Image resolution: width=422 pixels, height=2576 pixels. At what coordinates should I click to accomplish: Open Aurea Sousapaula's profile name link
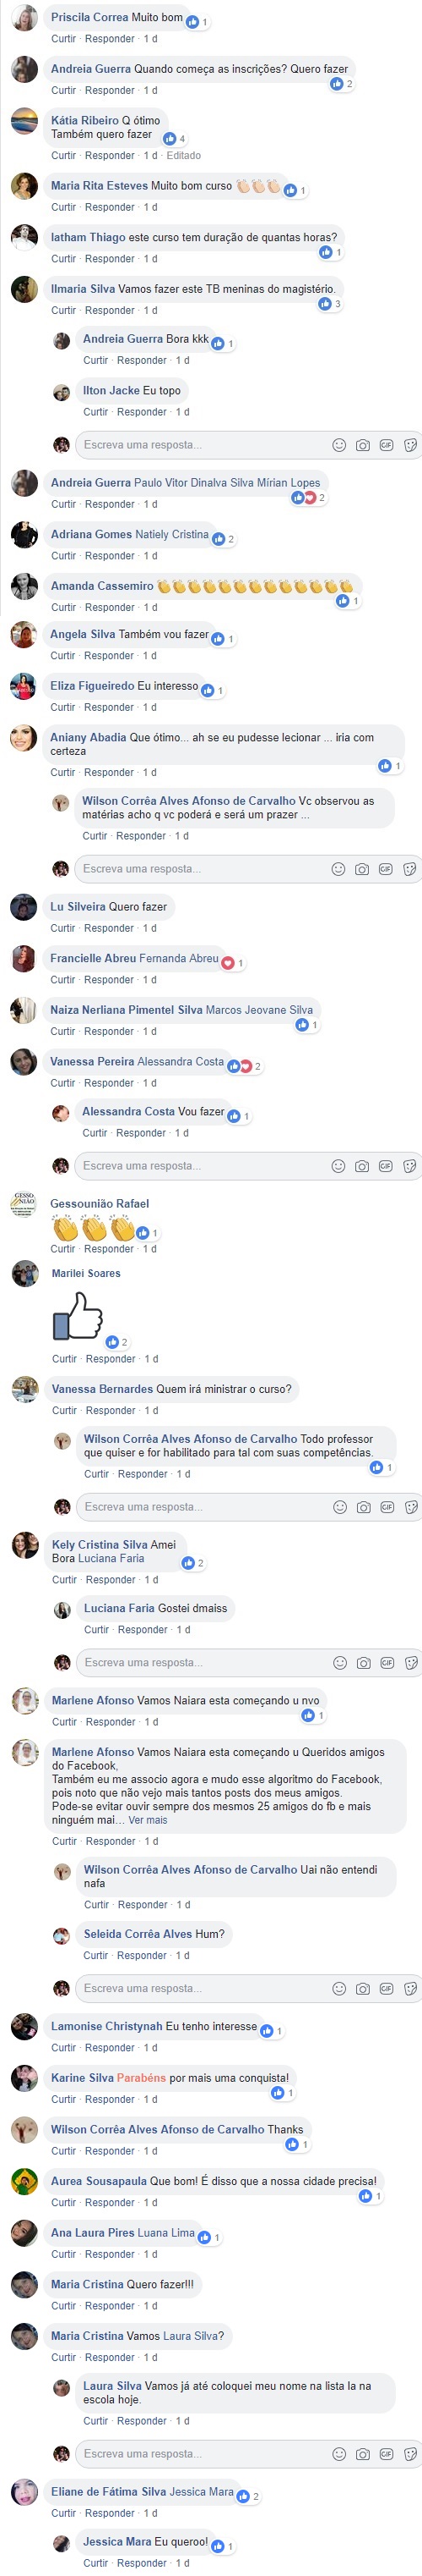99,2181
